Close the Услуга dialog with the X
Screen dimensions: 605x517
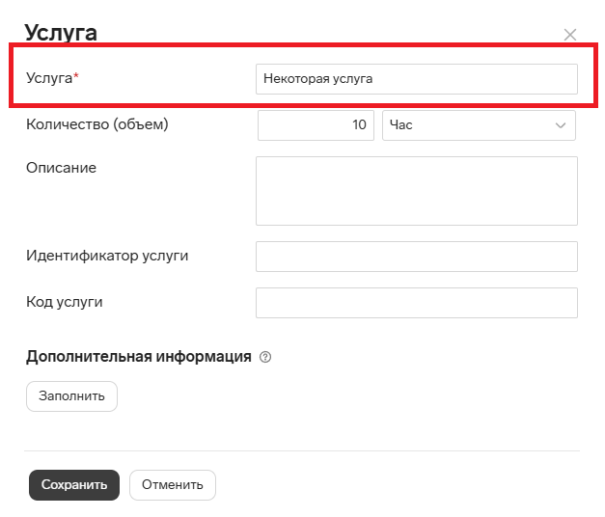point(570,35)
